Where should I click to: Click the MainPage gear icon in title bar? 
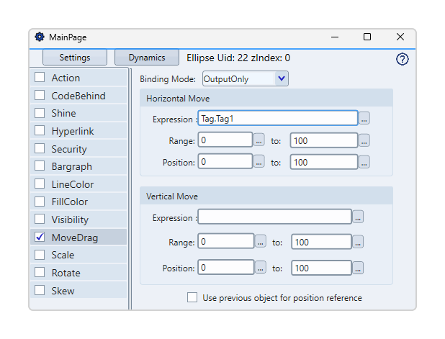tap(40, 37)
